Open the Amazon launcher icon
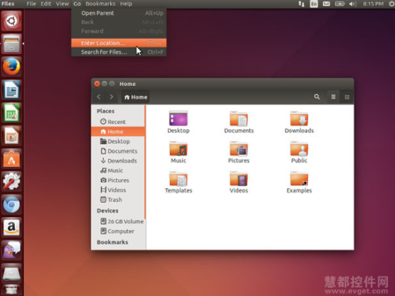 [x=11, y=227]
